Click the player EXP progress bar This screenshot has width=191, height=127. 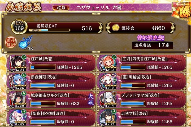click(x=50, y=30)
